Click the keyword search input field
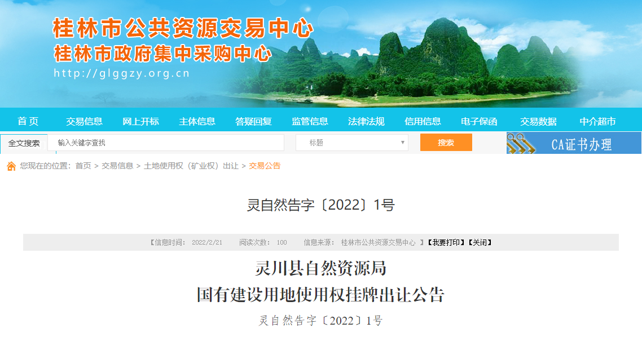This screenshot has height=337, width=642. [166, 143]
